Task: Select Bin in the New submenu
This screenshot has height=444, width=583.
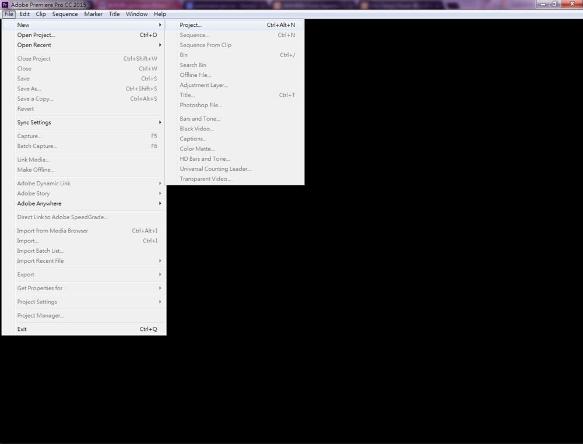Action: click(234, 55)
